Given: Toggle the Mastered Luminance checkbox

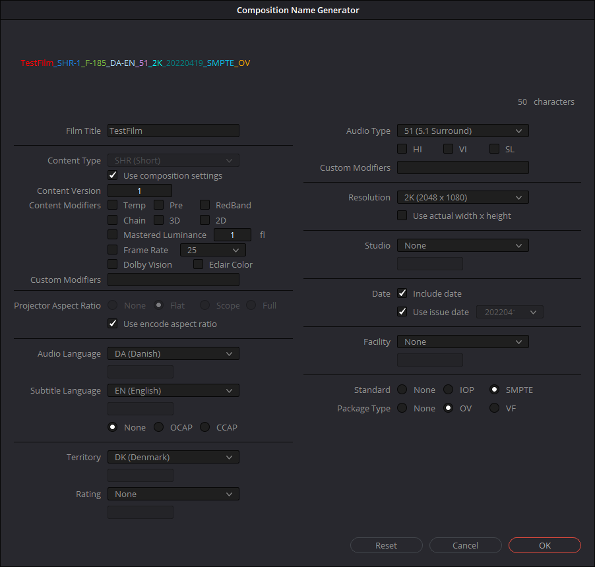Looking at the screenshot, I should tap(113, 235).
